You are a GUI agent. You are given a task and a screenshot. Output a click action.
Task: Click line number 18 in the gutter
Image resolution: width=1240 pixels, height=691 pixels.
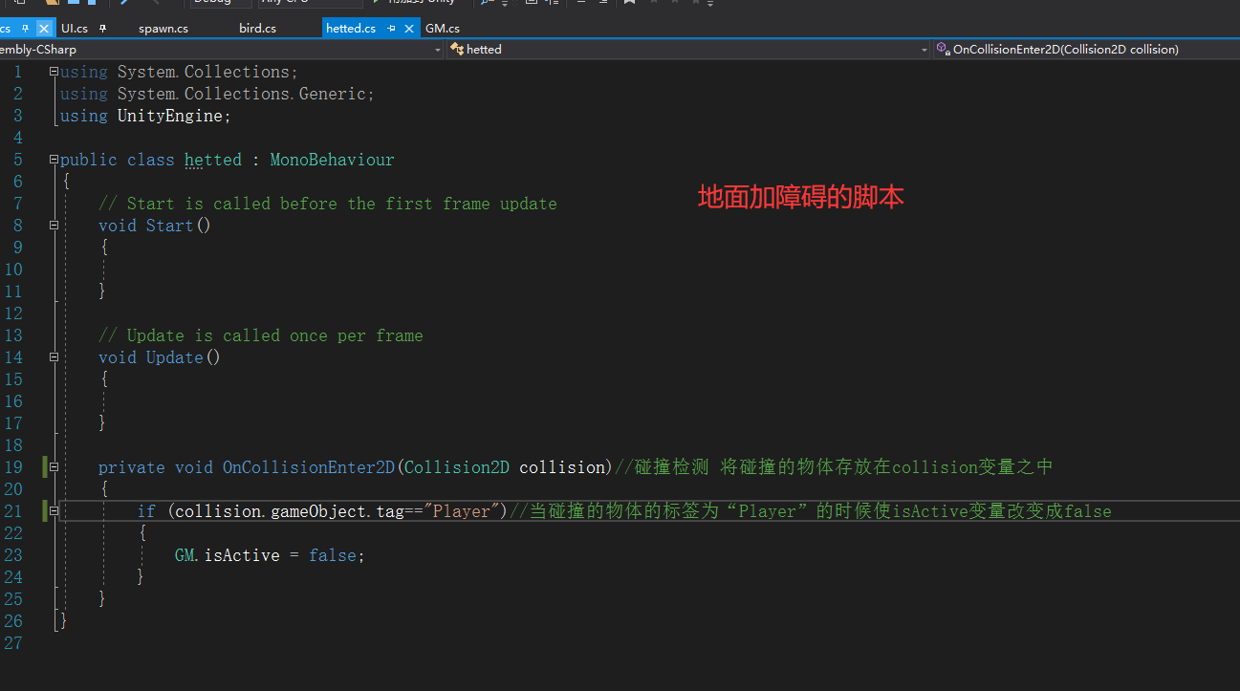[x=12, y=445]
